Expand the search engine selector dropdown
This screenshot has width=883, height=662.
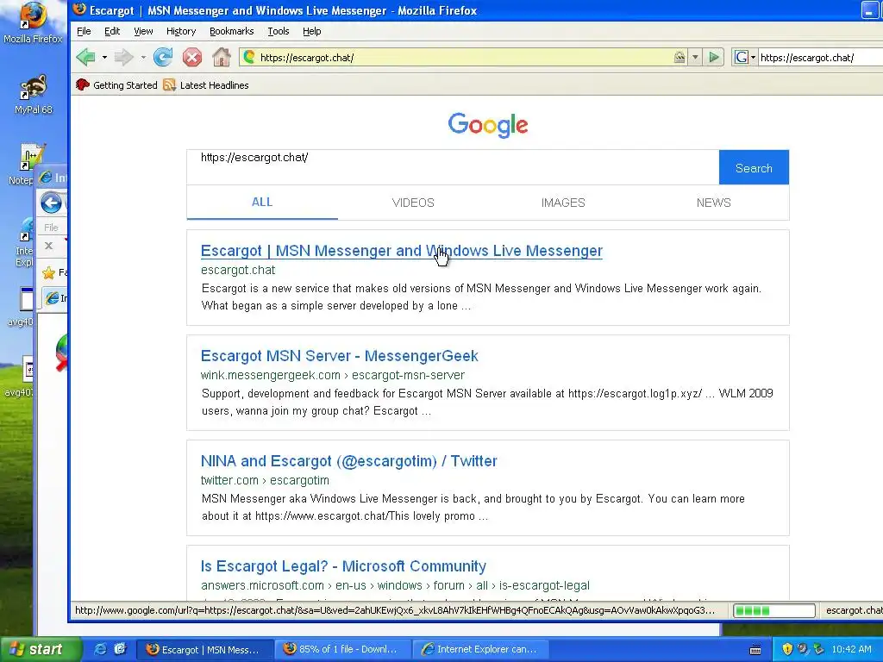tap(753, 57)
